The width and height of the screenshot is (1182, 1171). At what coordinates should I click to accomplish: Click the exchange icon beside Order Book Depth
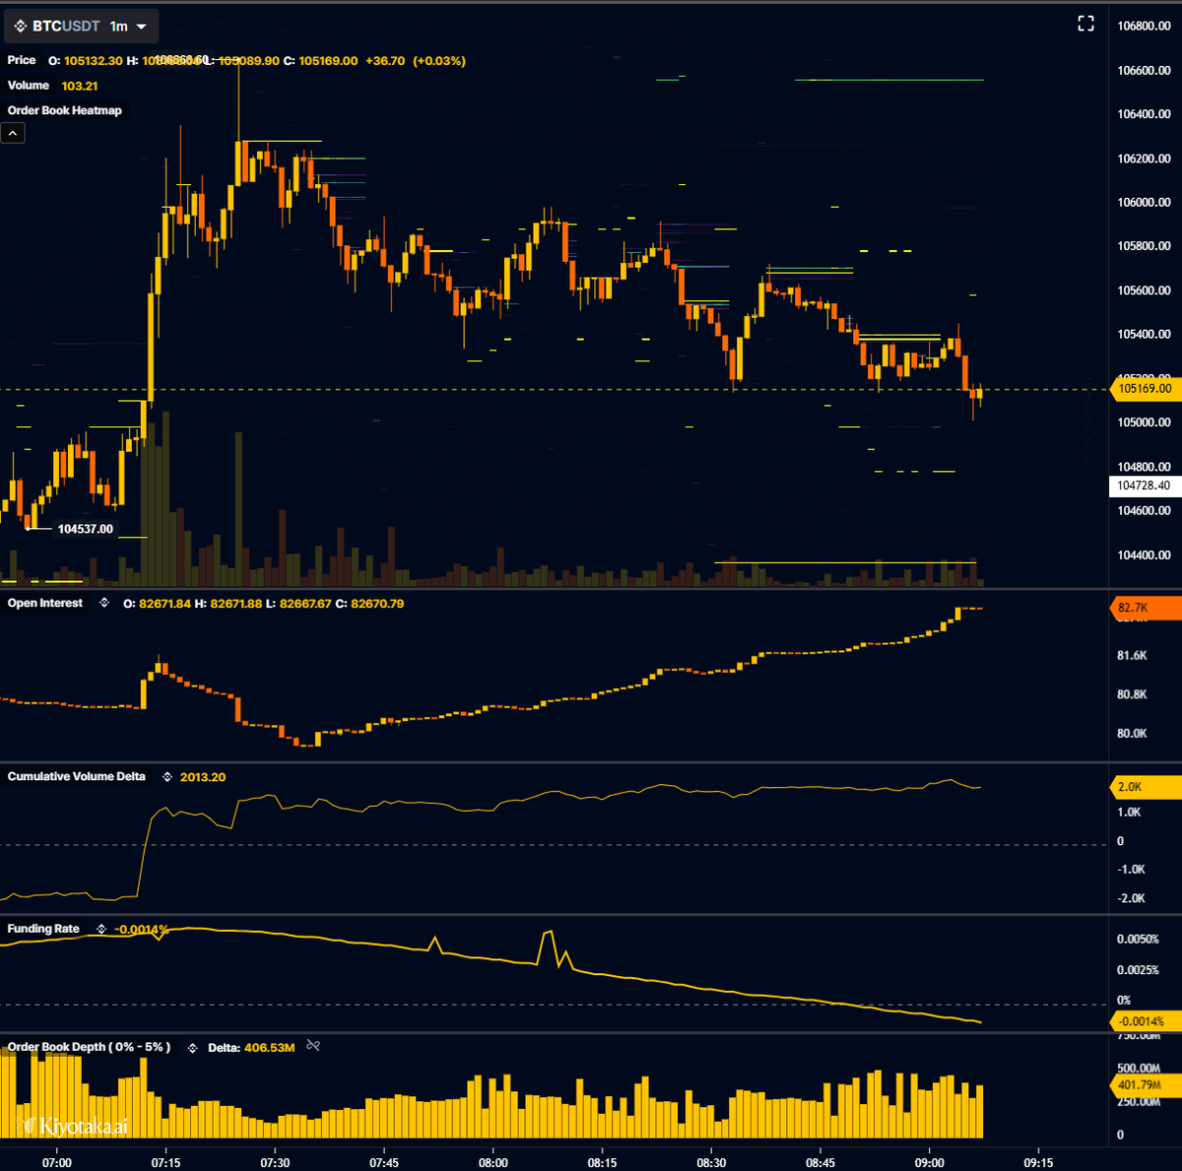click(x=193, y=1048)
